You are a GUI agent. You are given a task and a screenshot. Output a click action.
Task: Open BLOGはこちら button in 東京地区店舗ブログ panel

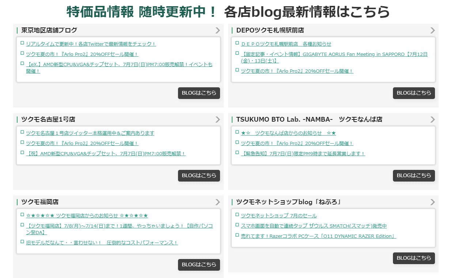[x=199, y=93]
